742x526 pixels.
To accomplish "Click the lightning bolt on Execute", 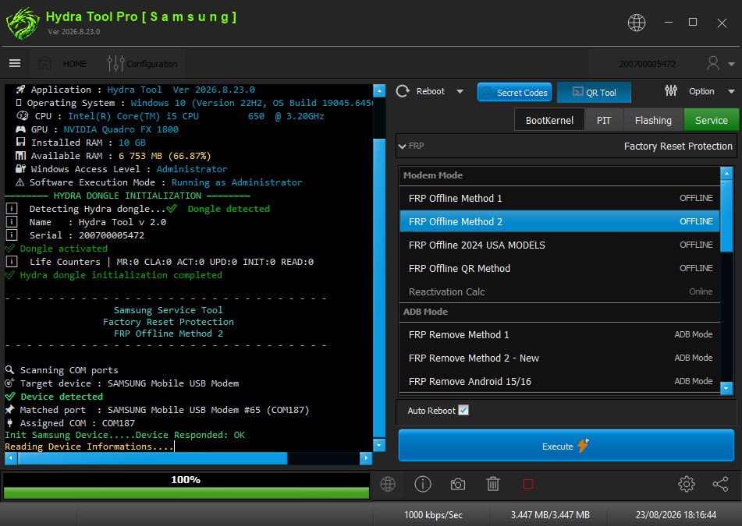I will (583, 445).
